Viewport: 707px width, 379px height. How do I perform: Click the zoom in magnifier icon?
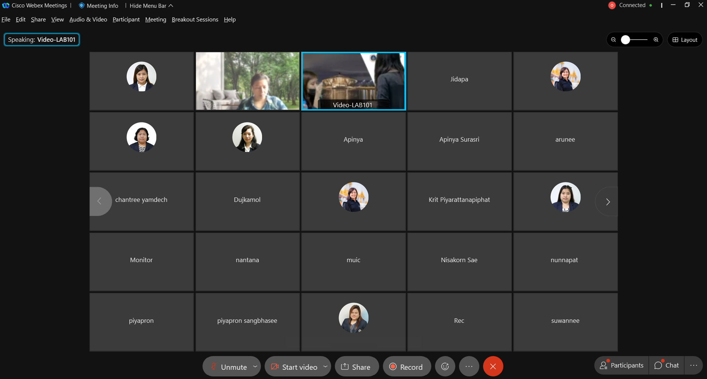point(656,40)
